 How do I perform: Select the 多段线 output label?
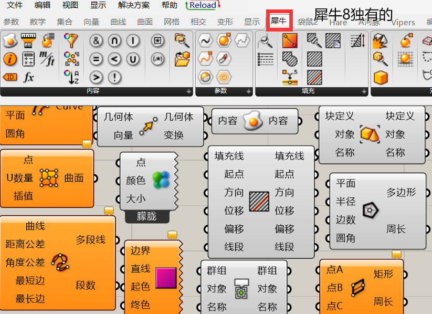point(91,239)
